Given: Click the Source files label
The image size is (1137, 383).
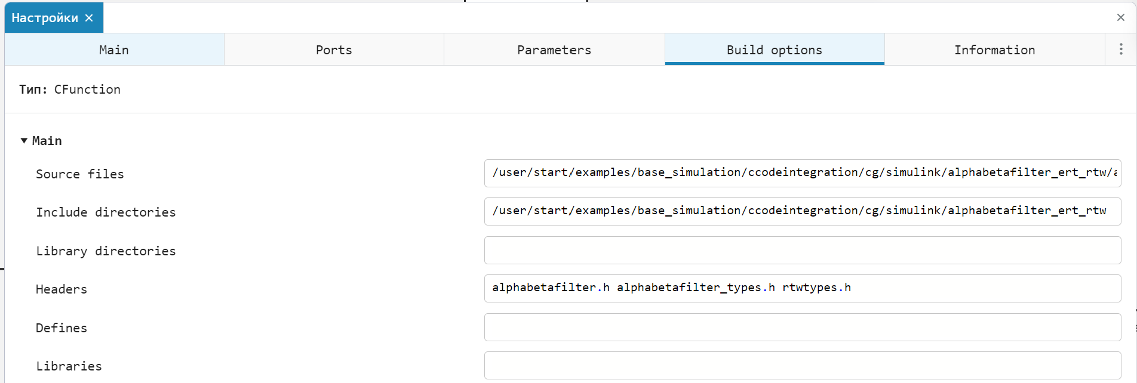Looking at the screenshot, I should 80,174.
